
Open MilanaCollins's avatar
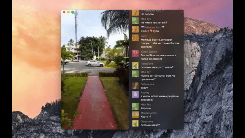[x=135, y=115]
